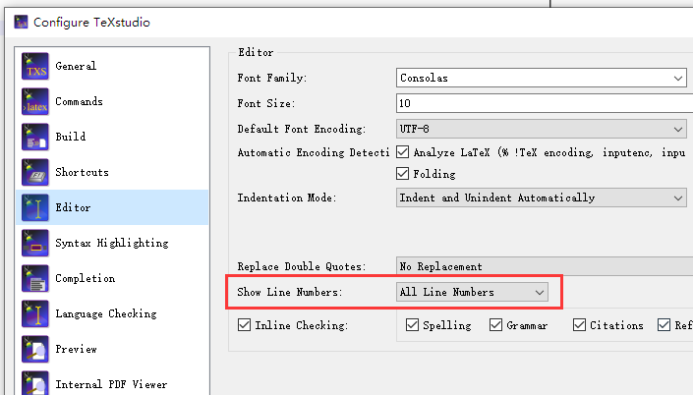
Task: Toggle Grammar inline check
Action: pyautogui.click(x=495, y=325)
